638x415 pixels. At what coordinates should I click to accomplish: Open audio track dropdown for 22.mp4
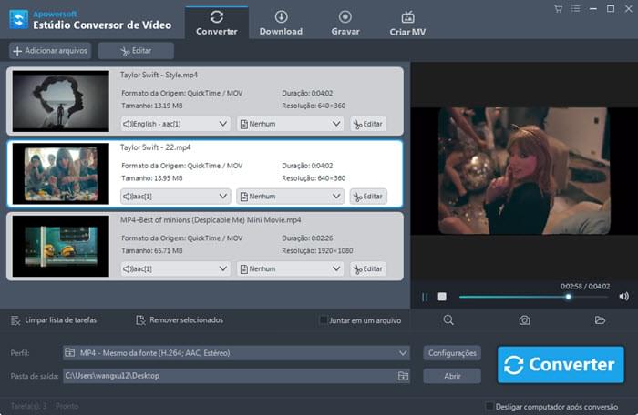pyautogui.click(x=175, y=197)
